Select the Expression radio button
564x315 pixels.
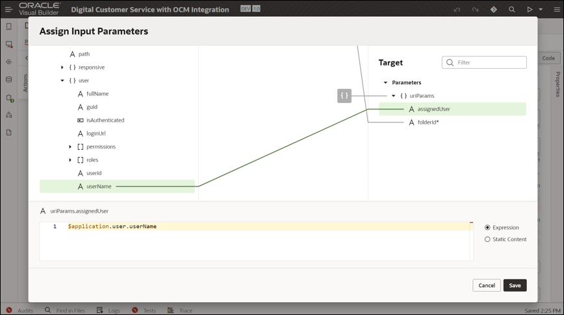(x=487, y=227)
